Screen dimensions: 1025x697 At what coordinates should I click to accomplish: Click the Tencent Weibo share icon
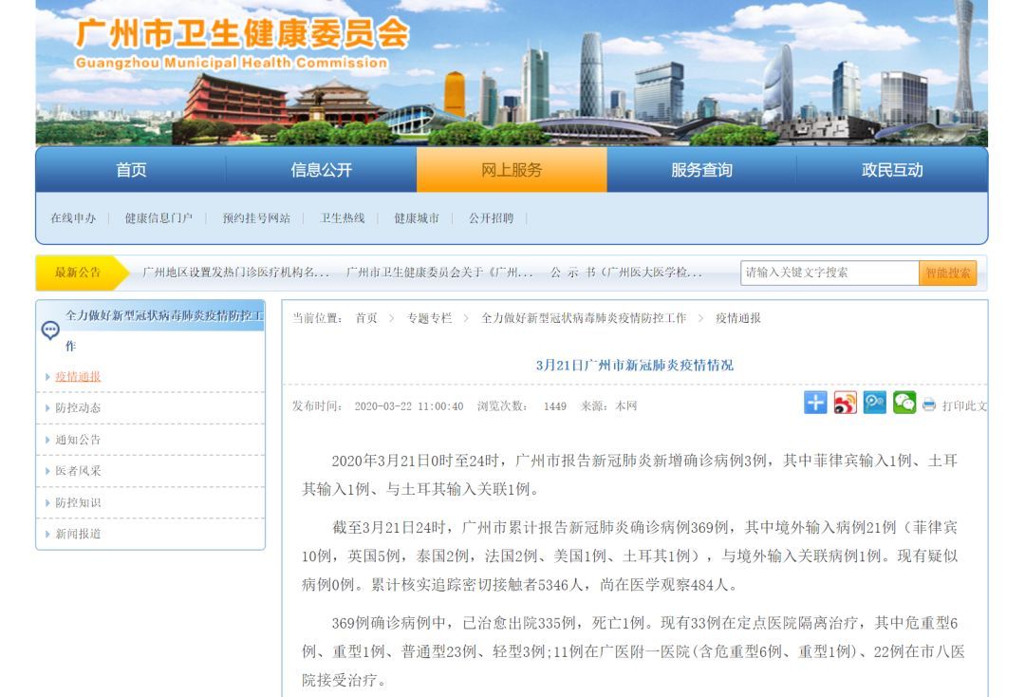[x=872, y=403]
